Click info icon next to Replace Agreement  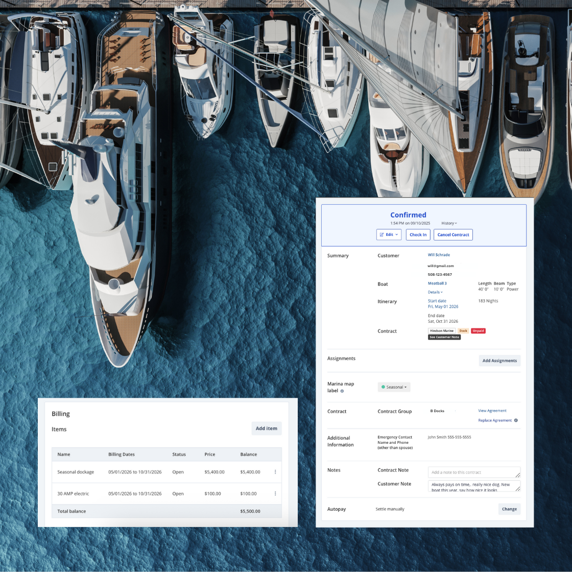pos(516,420)
